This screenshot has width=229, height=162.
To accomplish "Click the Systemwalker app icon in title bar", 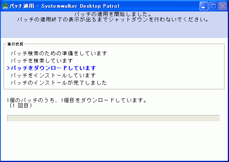I will [x=5, y=6].
